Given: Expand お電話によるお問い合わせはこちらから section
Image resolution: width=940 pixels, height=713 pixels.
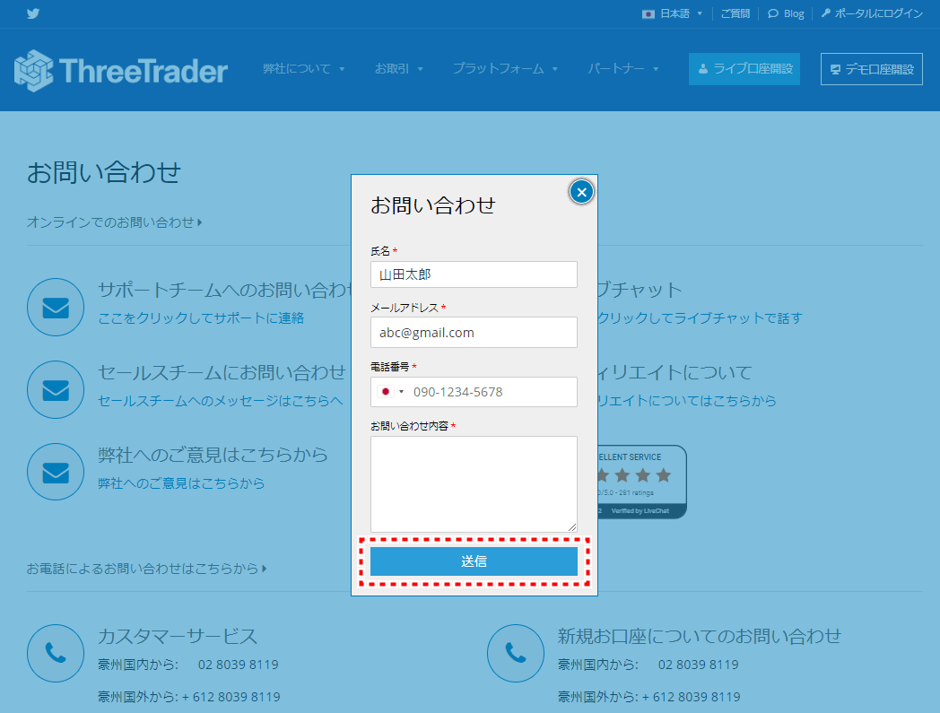Looking at the screenshot, I should click(x=146, y=568).
